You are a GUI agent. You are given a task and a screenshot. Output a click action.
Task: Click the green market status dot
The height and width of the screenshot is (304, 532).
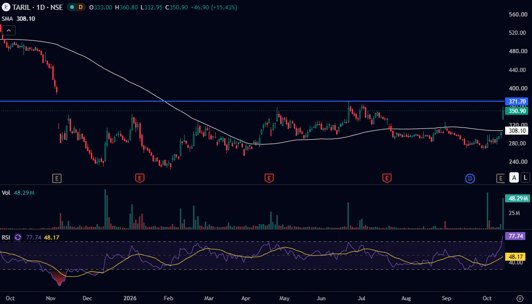(72, 7)
